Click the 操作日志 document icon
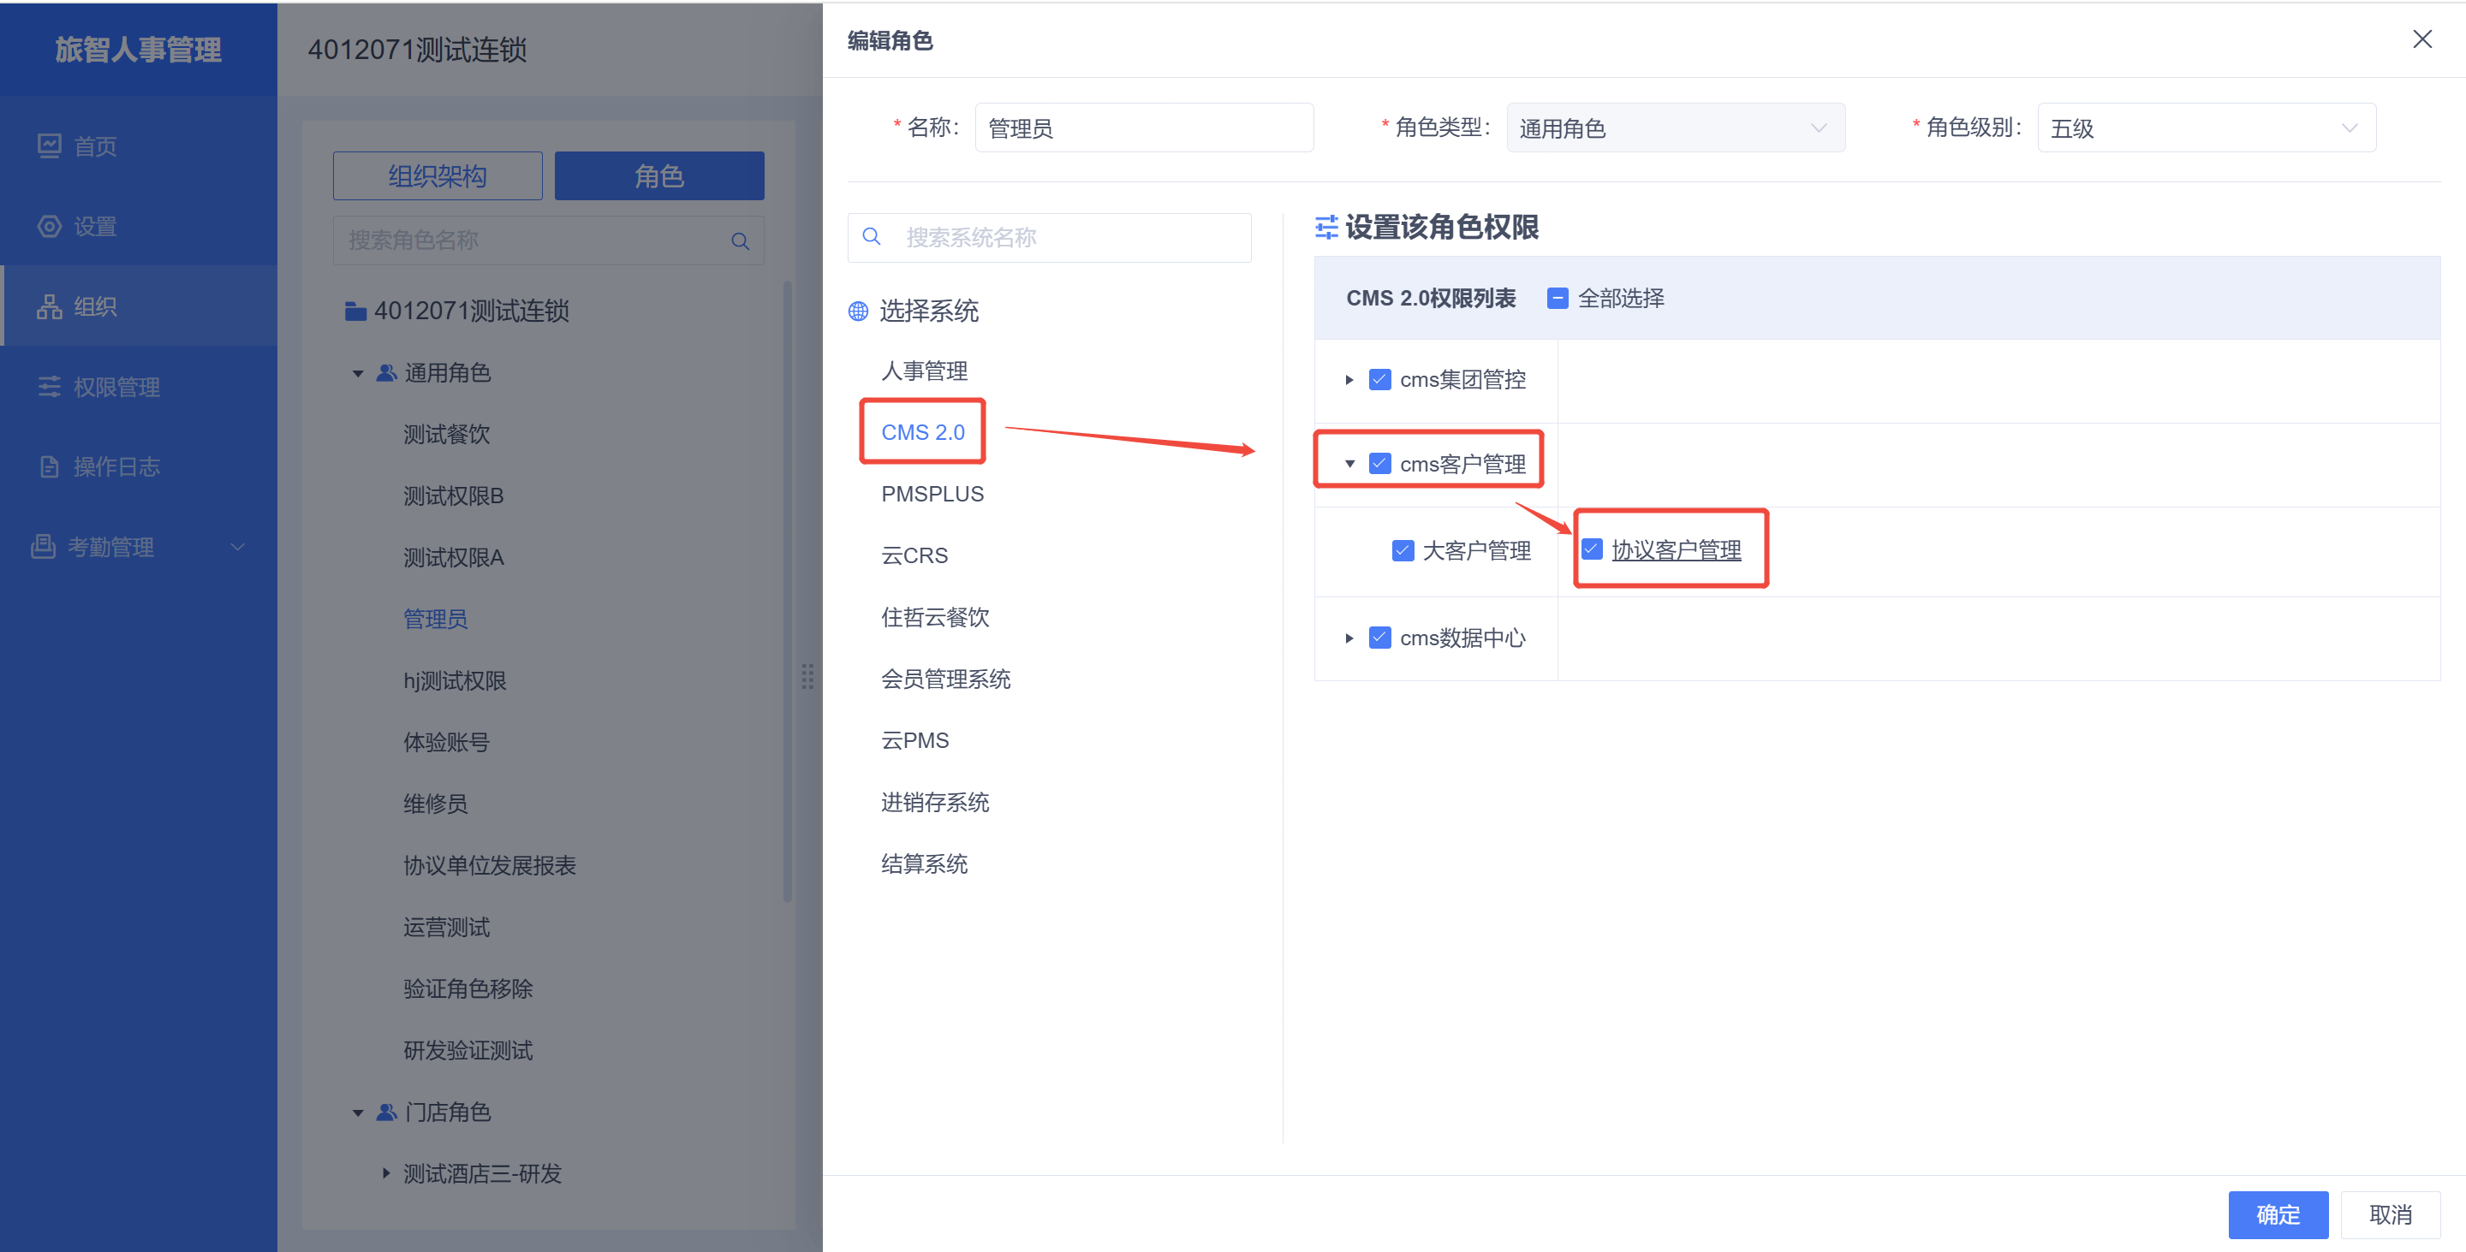This screenshot has width=2466, height=1252. pyautogui.click(x=49, y=466)
